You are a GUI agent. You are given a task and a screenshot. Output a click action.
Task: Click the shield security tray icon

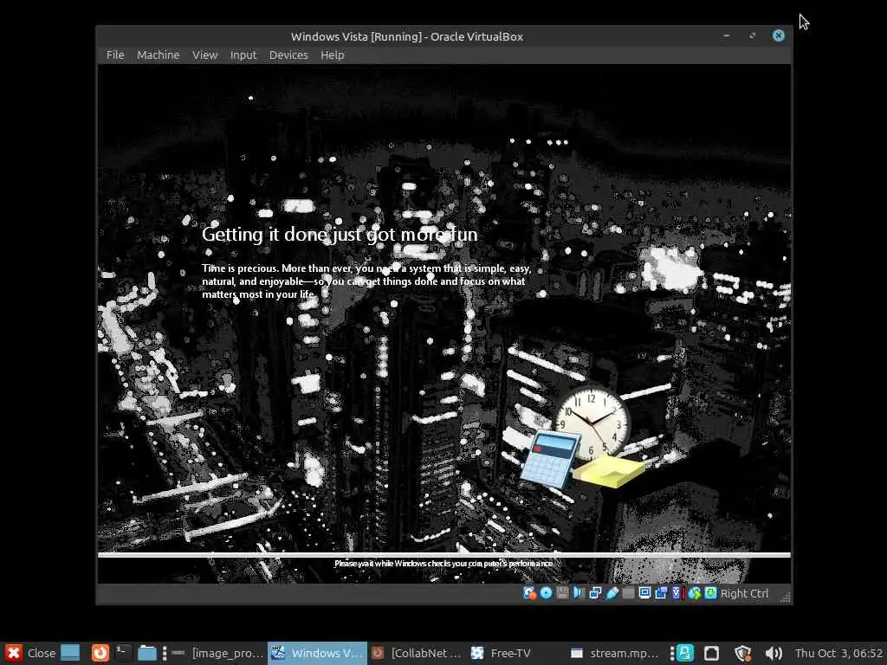(x=742, y=653)
